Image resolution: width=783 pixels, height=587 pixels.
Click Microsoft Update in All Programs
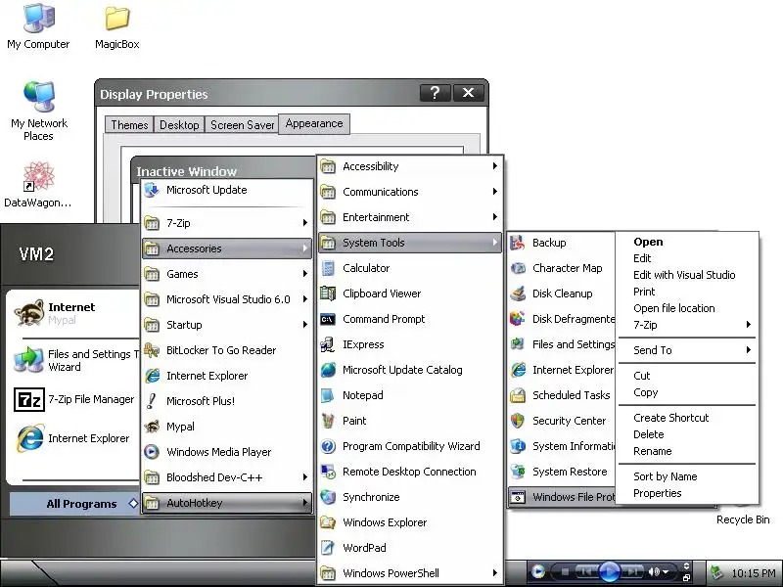227,190
